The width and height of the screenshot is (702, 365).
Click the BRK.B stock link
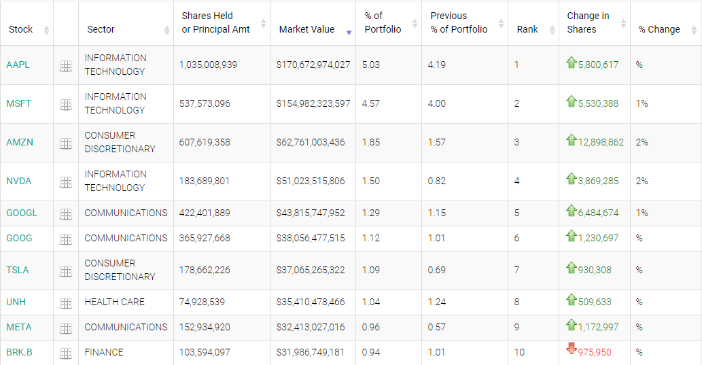tap(19, 352)
